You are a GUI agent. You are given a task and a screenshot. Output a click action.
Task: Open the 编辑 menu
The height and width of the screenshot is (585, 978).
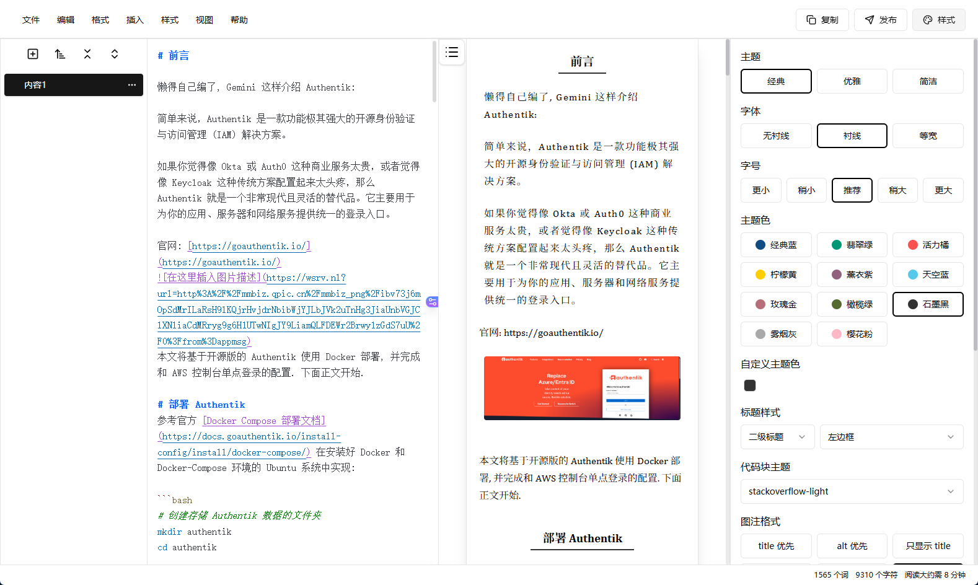click(66, 20)
